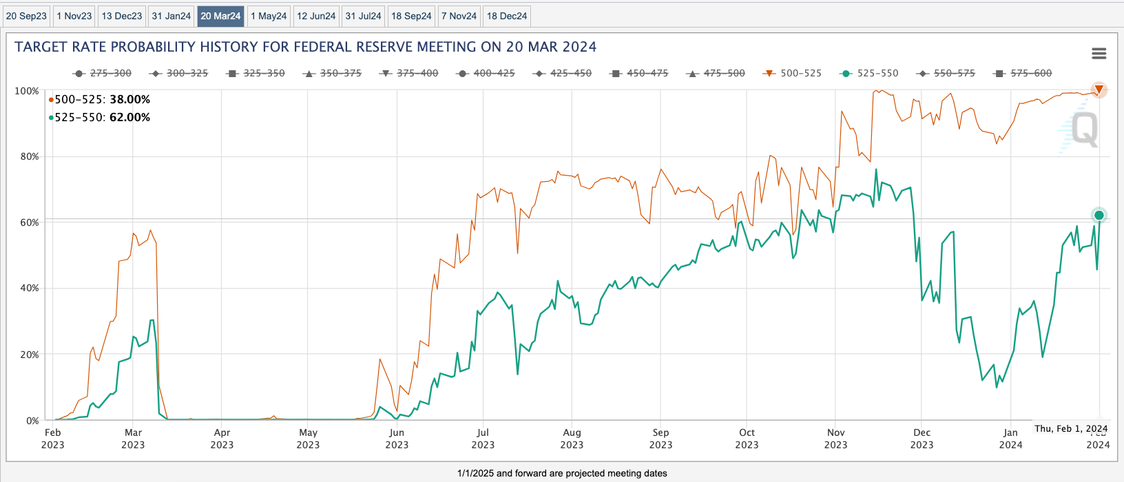Click the 500-525: 38.00% tooltip value

coord(100,99)
